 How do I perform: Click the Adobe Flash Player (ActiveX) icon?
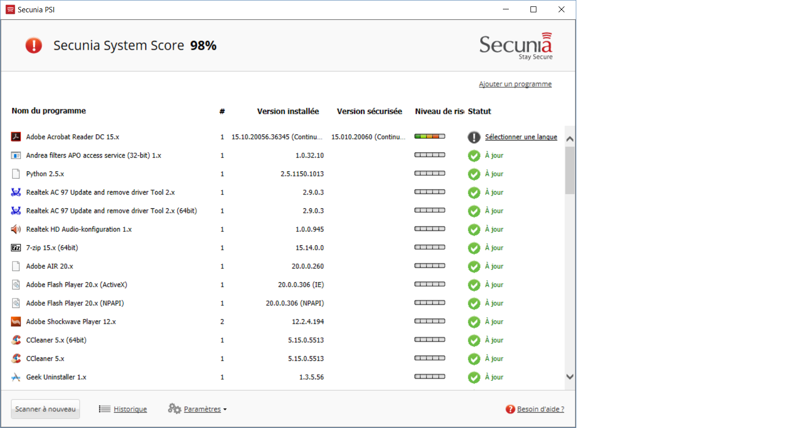coord(16,285)
